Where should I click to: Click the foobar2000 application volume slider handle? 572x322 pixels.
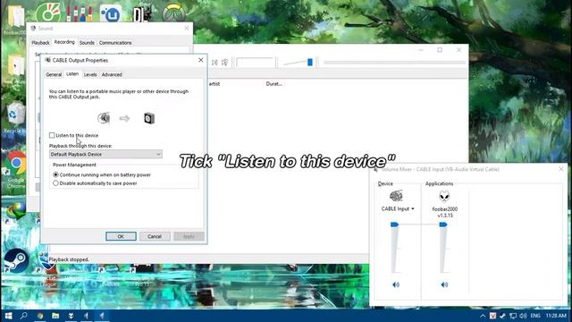[x=443, y=225]
